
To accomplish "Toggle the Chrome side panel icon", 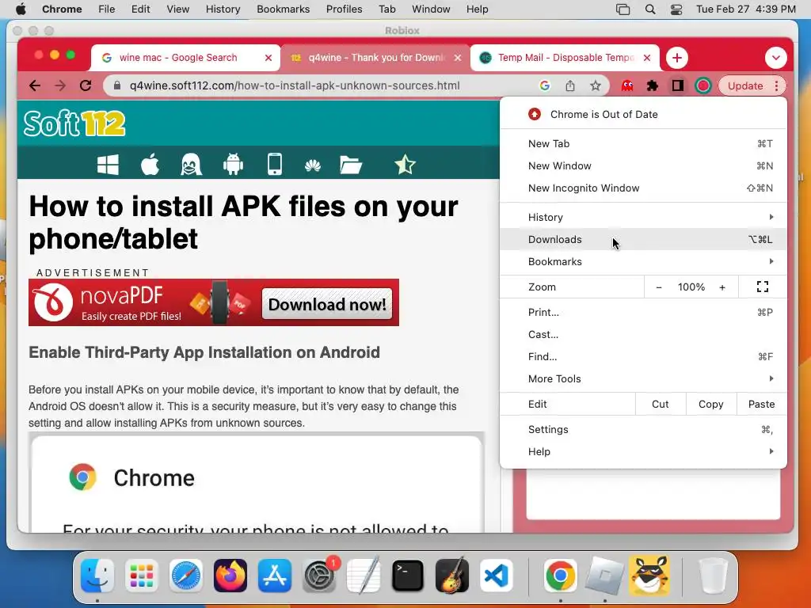I will (x=678, y=85).
